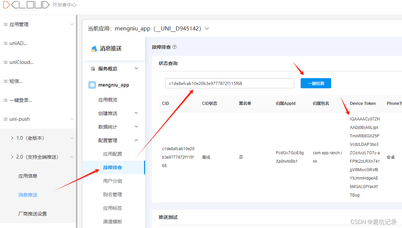The height and width of the screenshot is (228, 402).
Task: Open 应用标签 menu item
Action: [113, 208]
